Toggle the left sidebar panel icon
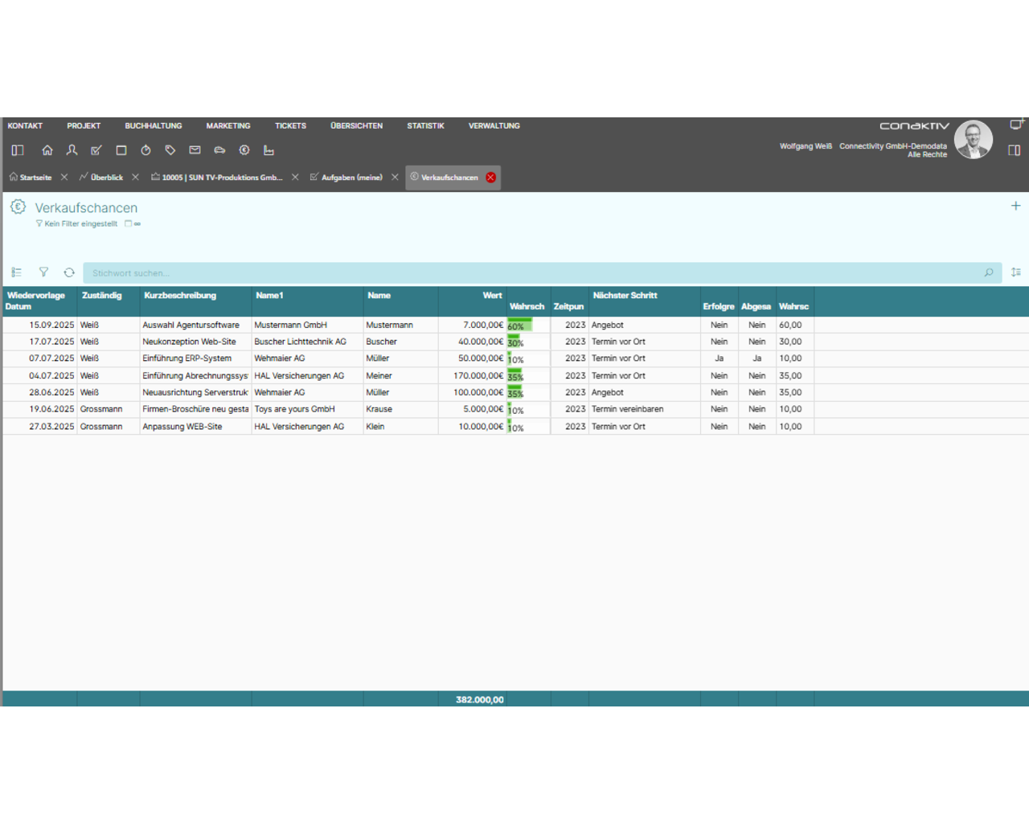Viewport: 1029px width, 823px height. 18,150
